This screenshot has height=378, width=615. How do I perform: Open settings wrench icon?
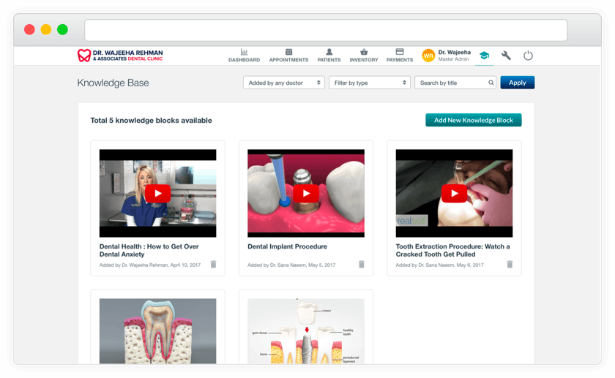(507, 56)
